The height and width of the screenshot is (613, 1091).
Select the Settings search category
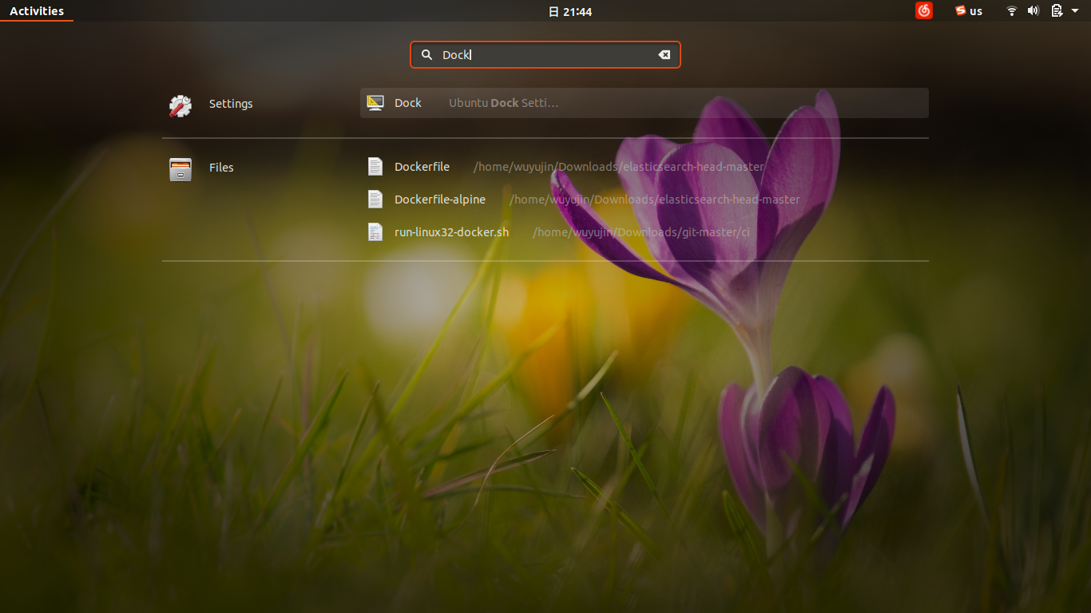230,104
